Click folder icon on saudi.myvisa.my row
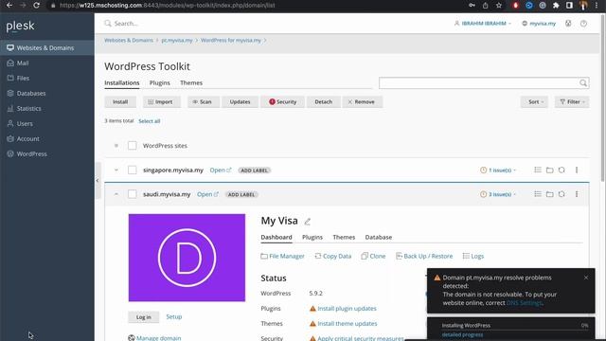This screenshot has width=606, height=341. (549, 193)
